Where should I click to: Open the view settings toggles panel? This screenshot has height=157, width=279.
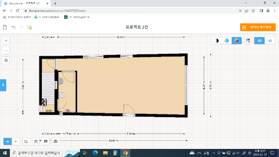pyautogui.click(x=248, y=41)
